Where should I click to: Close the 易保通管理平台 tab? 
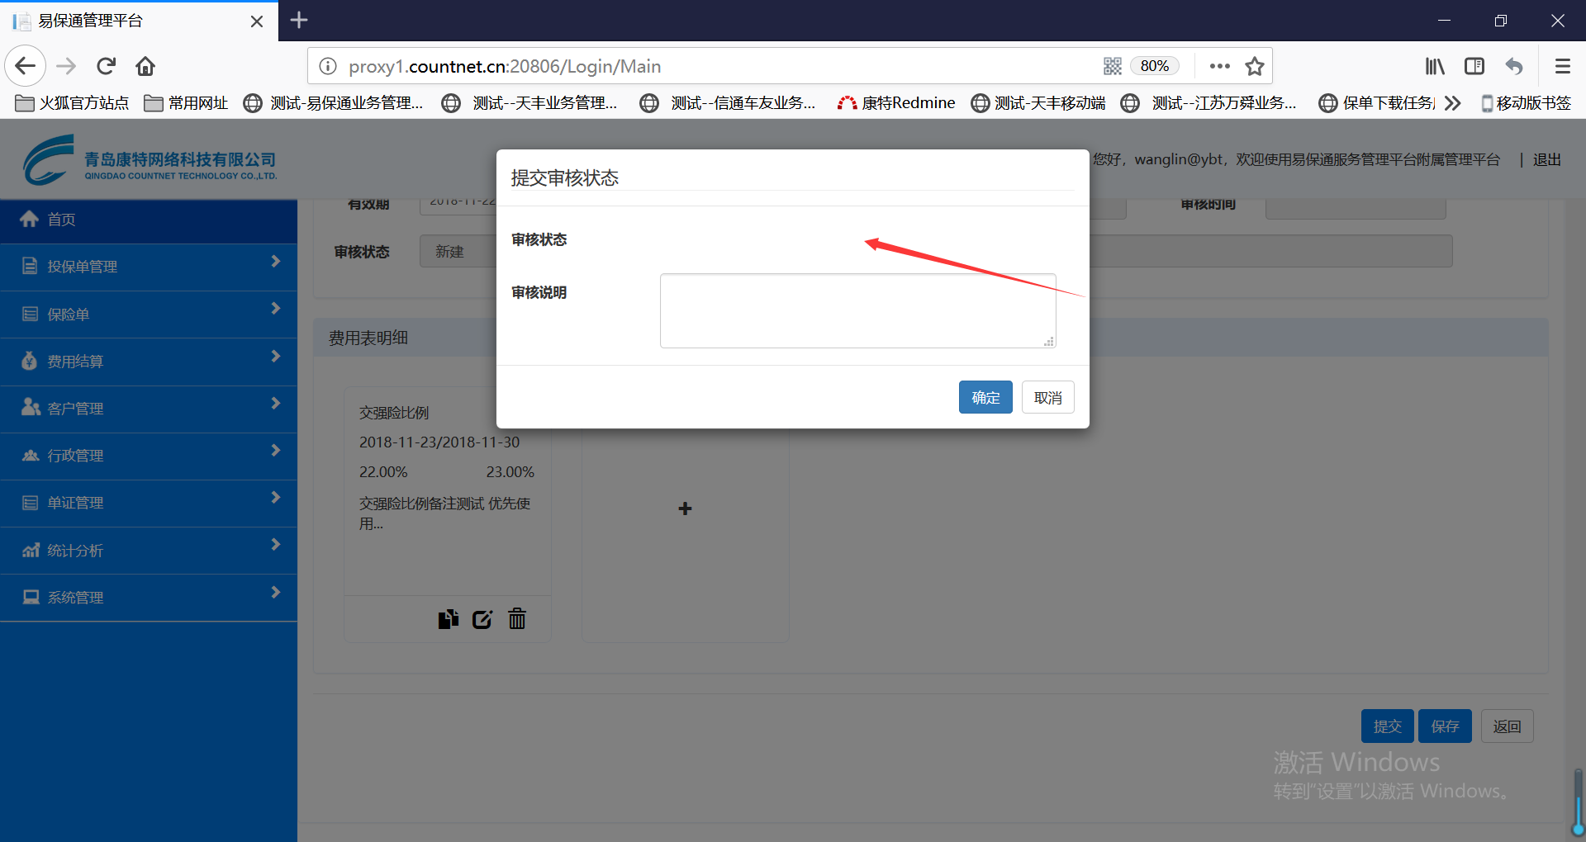257,21
